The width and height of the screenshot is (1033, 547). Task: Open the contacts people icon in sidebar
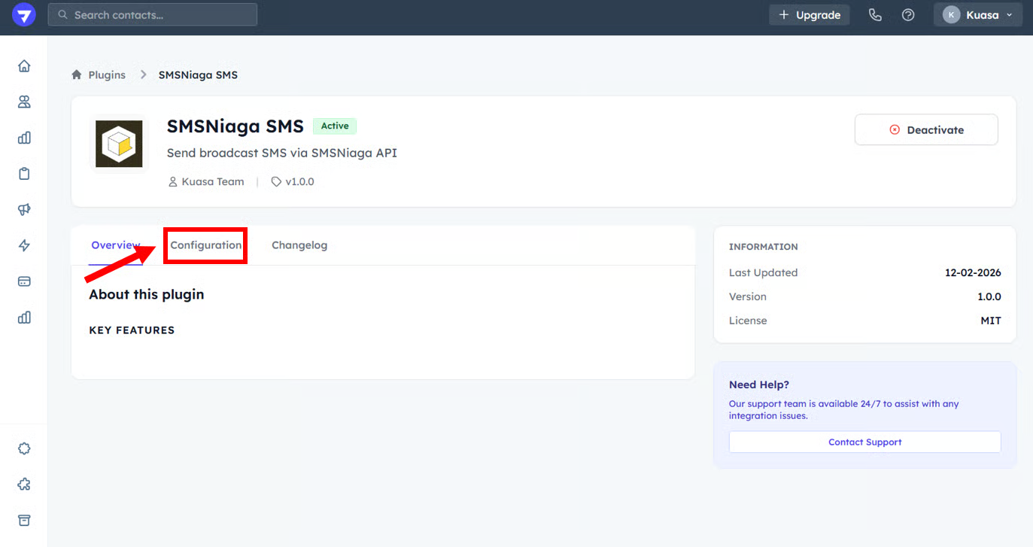tap(24, 102)
